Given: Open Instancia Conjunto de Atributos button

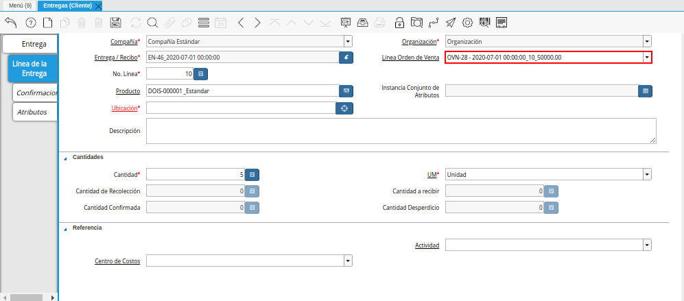Looking at the screenshot, I should coord(645,91).
